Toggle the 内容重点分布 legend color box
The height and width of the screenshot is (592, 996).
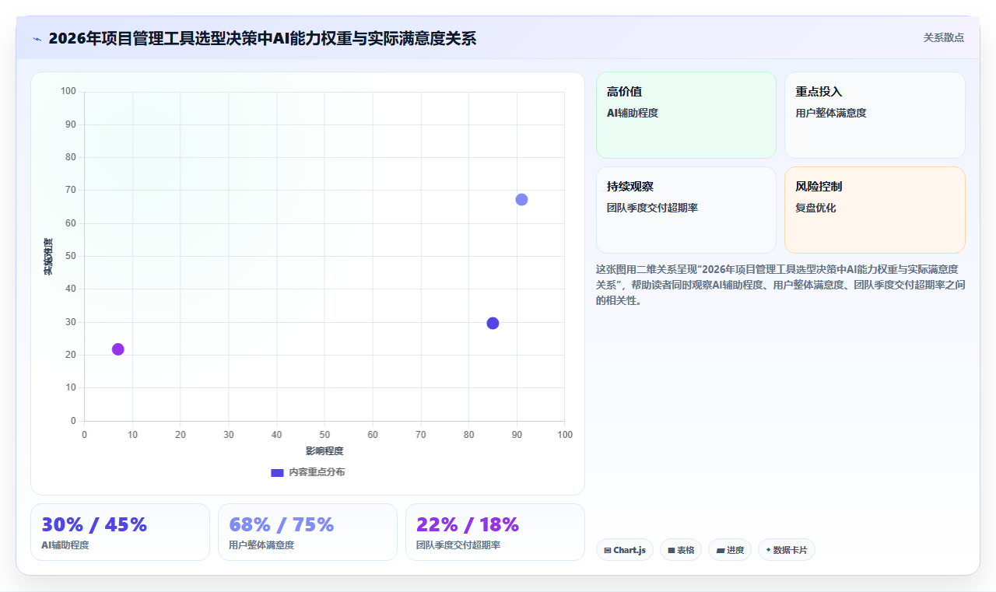(x=277, y=472)
